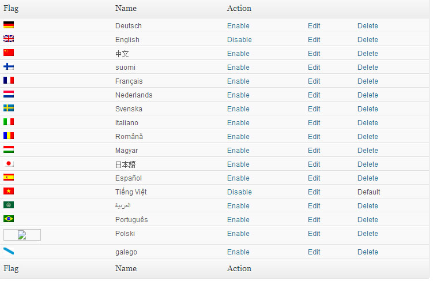This screenshot has height=281, width=433.
Task: Enable the Deutsch language
Action: coord(238,26)
